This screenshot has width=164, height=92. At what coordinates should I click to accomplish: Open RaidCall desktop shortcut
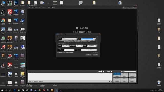click(x=10, y=74)
